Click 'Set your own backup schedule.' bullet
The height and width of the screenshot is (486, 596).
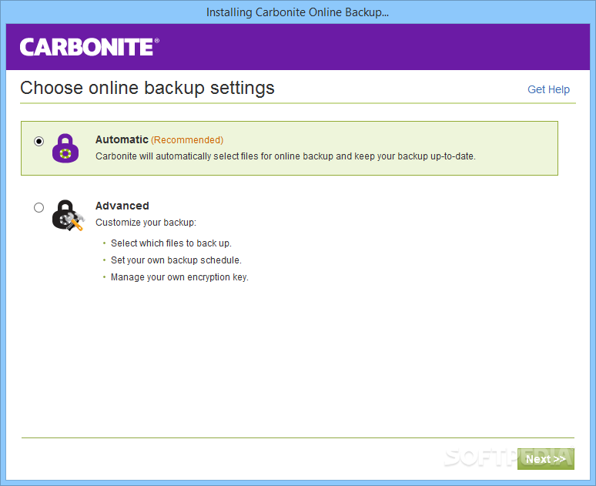[176, 260]
